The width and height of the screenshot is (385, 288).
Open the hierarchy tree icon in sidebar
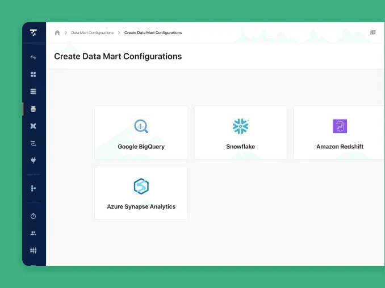[34, 188]
